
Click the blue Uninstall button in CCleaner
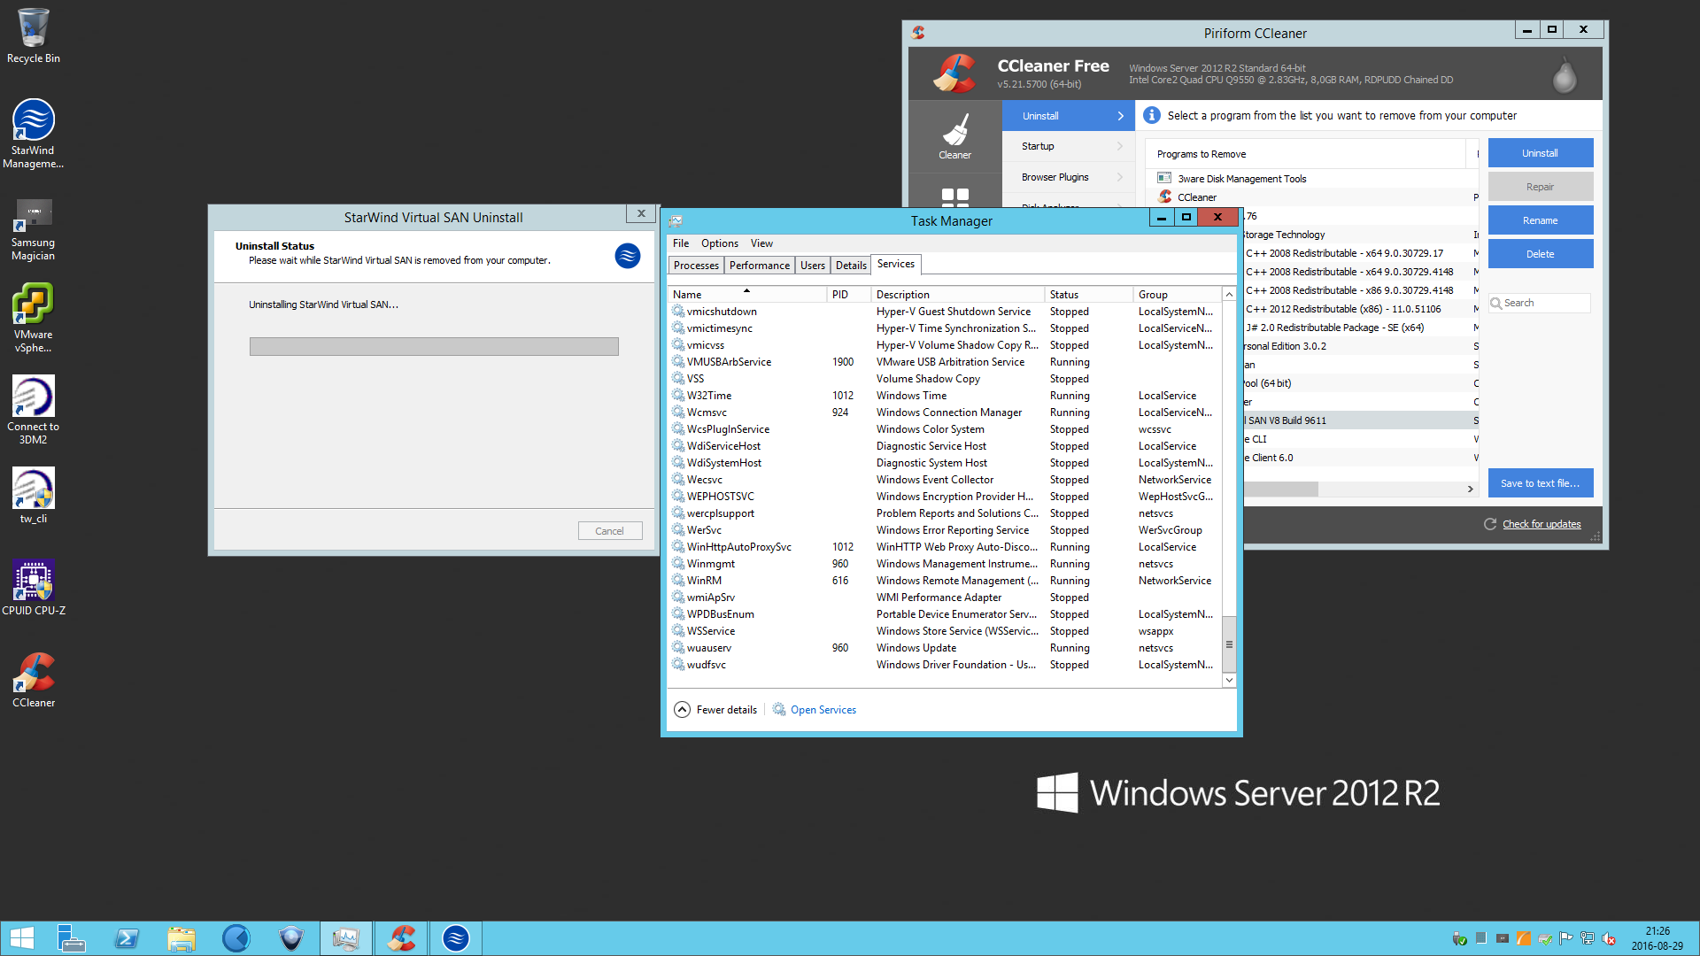[1540, 153]
